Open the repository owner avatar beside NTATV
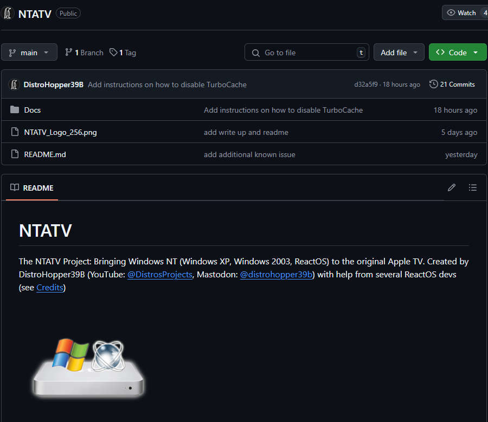The height and width of the screenshot is (422, 488). [8, 14]
